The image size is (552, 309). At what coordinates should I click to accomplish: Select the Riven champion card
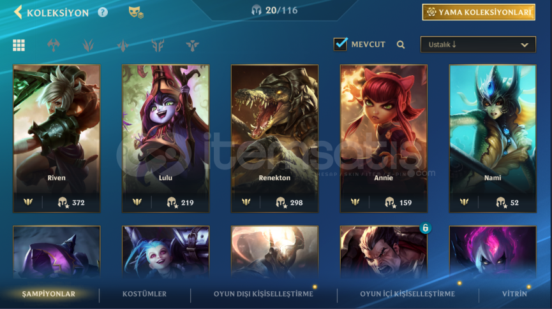pos(57,138)
